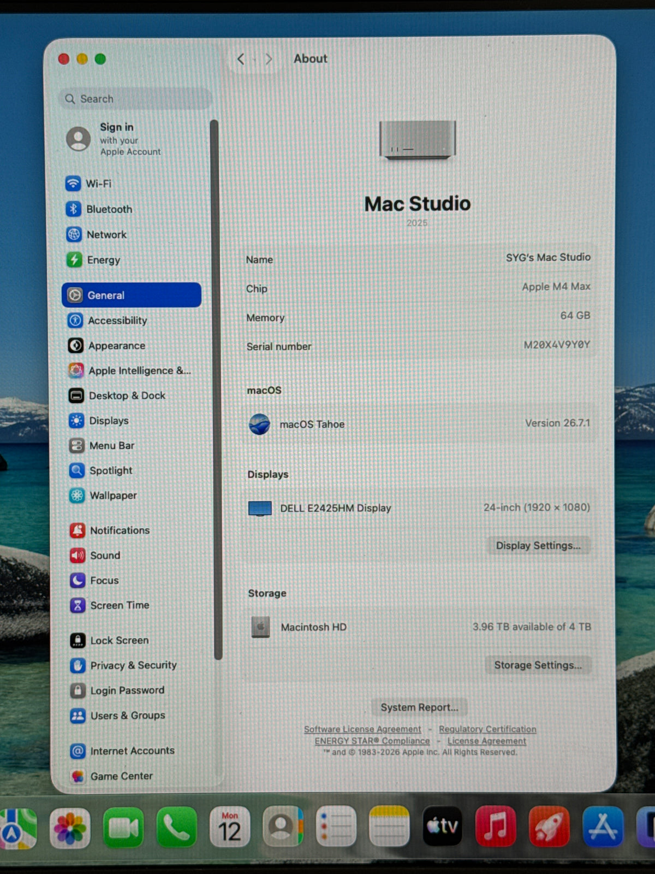655x874 pixels.
Task: Click the Mac Studio device image
Action: [418, 140]
